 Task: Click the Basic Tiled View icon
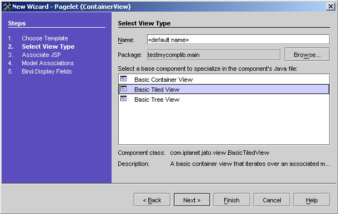124,88
